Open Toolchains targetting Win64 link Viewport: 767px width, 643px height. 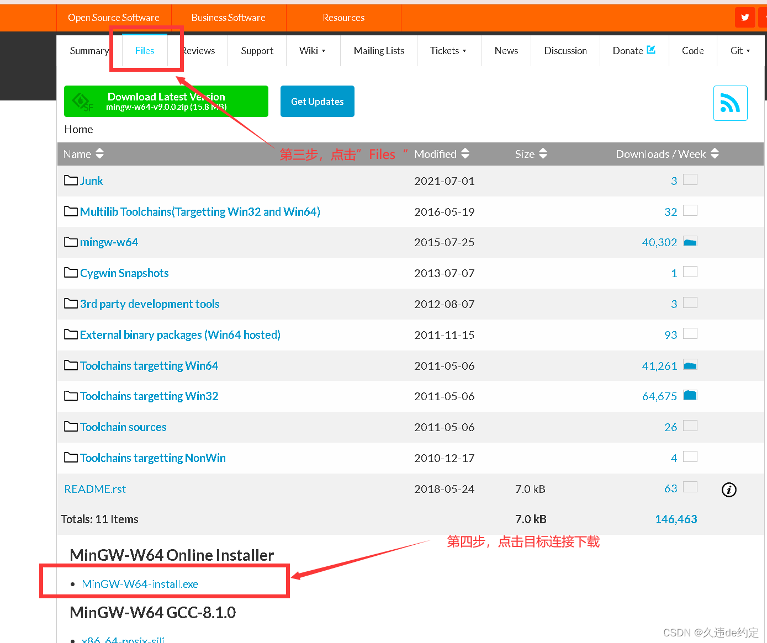click(149, 366)
